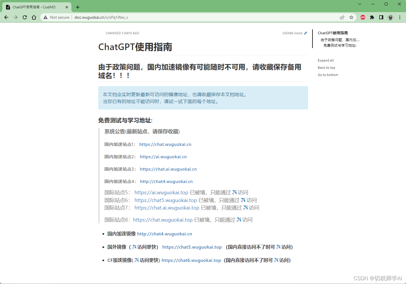406x284 pixels.
Task: Click the back navigation arrow
Action: point(6,17)
